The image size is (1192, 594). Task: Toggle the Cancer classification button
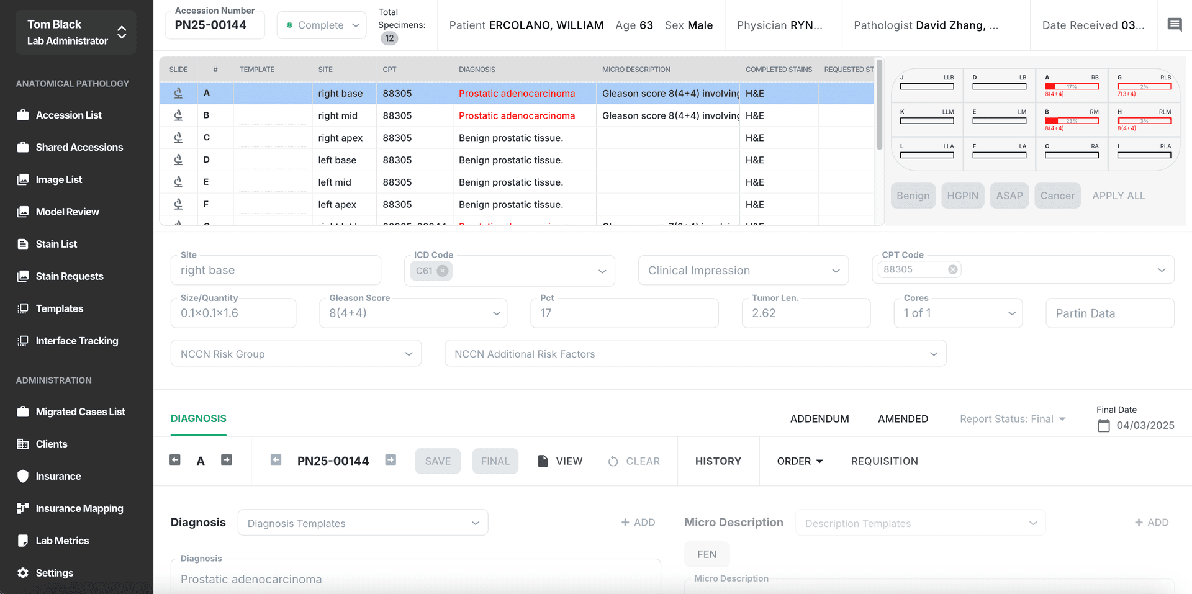click(x=1057, y=196)
